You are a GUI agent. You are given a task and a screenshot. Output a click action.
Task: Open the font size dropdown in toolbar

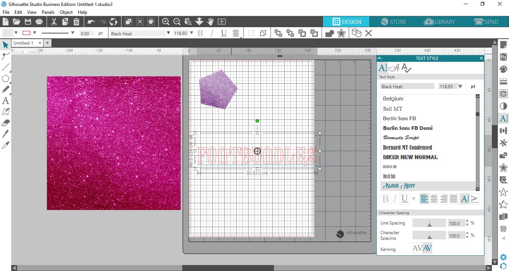[x=192, y=33]
